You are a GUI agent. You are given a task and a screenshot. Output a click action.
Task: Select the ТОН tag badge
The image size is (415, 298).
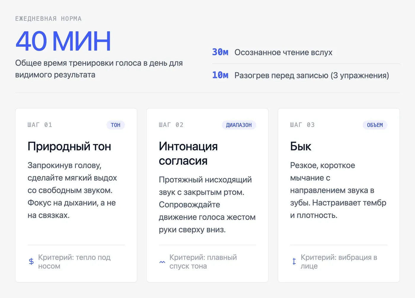[x=116, y=125]
